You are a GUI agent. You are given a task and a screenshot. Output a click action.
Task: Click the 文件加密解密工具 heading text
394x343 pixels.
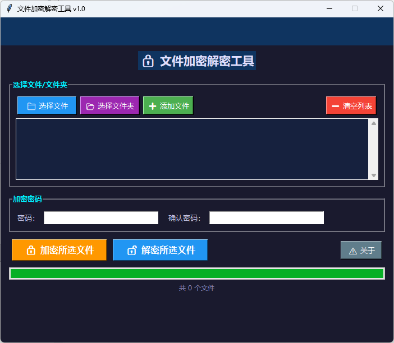(207, 61)
